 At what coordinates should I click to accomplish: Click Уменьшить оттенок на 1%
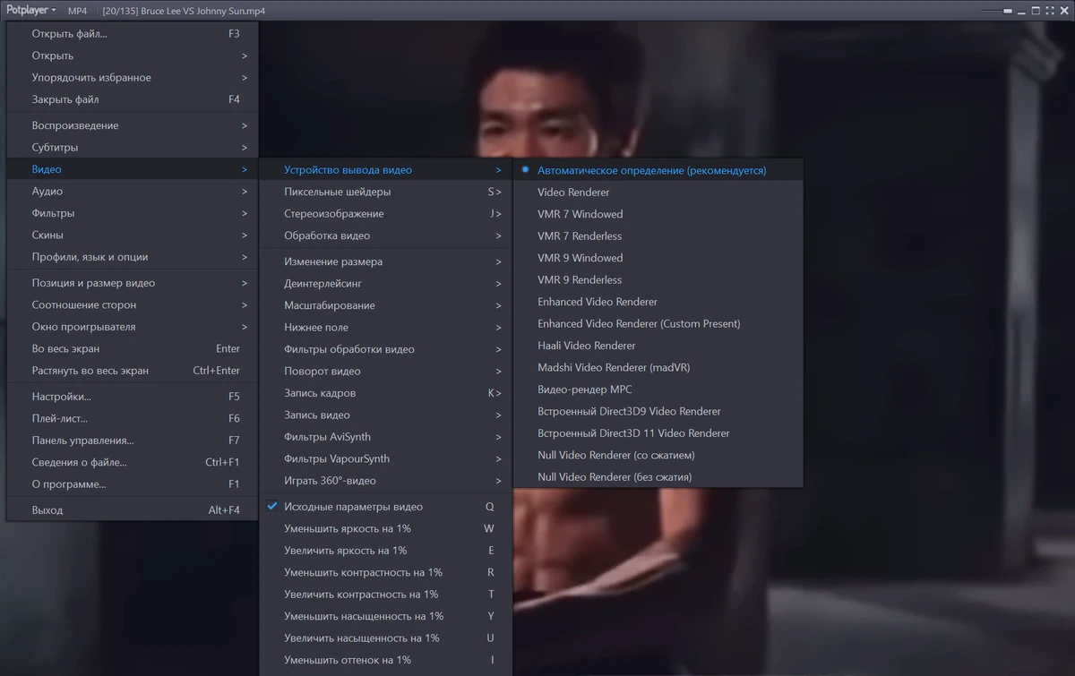[x=385, y=660]
